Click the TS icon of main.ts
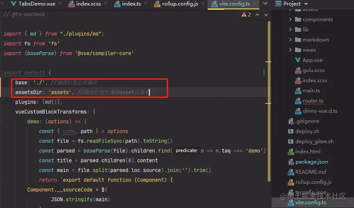354x208 pixels. [298, 91]
